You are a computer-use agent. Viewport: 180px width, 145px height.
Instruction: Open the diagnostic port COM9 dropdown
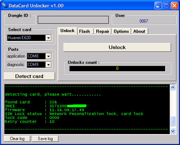point(48,65)
